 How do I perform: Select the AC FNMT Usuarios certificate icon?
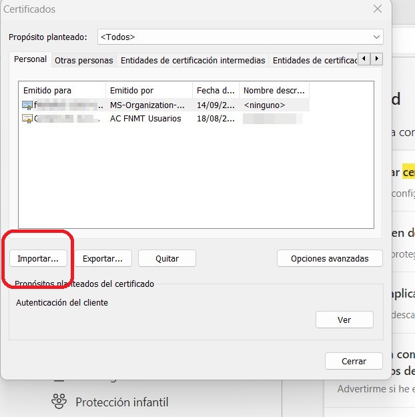click(27, 119)
